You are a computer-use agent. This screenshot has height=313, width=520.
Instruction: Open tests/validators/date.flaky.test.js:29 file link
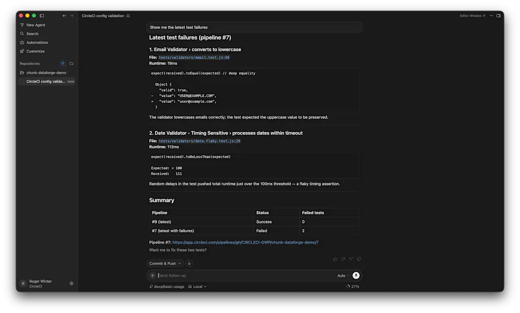pyautogui.click(x=199, y=141)
